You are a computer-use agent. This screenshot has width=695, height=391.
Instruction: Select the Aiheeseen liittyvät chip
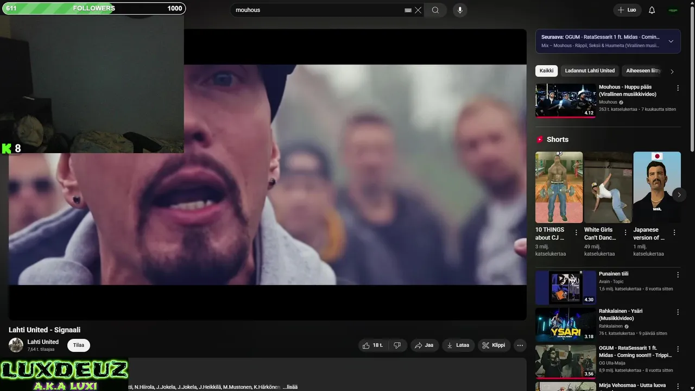point(643,71)
